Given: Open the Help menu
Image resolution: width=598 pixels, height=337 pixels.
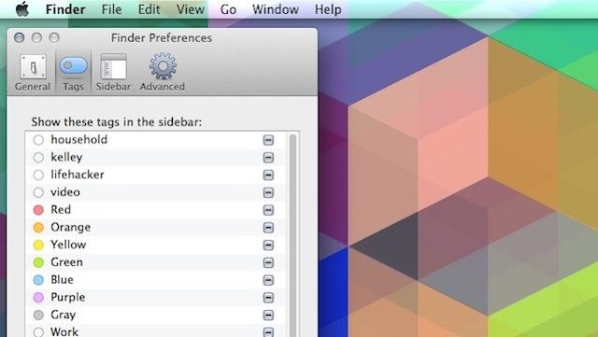Looking at the screenshot, I should [328, 9].
